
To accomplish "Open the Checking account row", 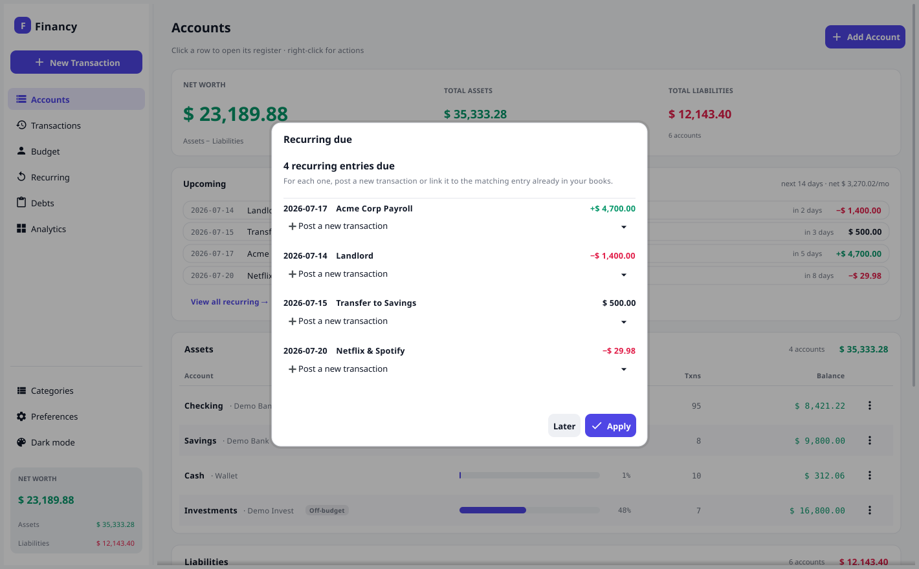I will [x=536, y=405].
